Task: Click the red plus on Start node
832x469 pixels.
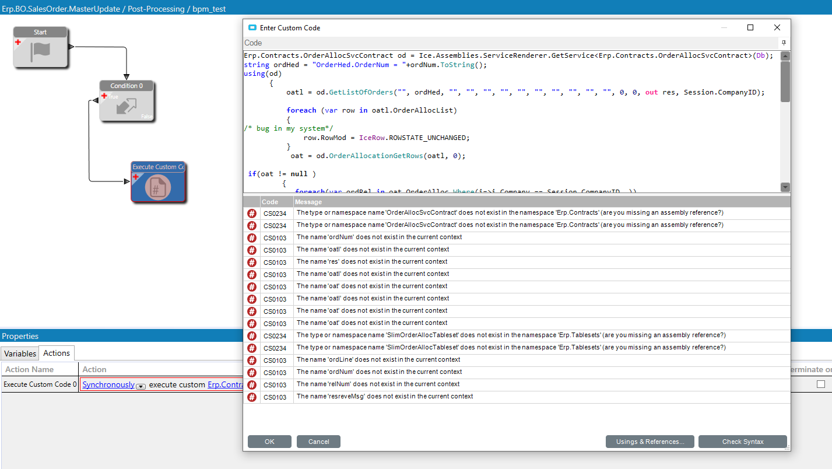Action: tap(18, 43)
